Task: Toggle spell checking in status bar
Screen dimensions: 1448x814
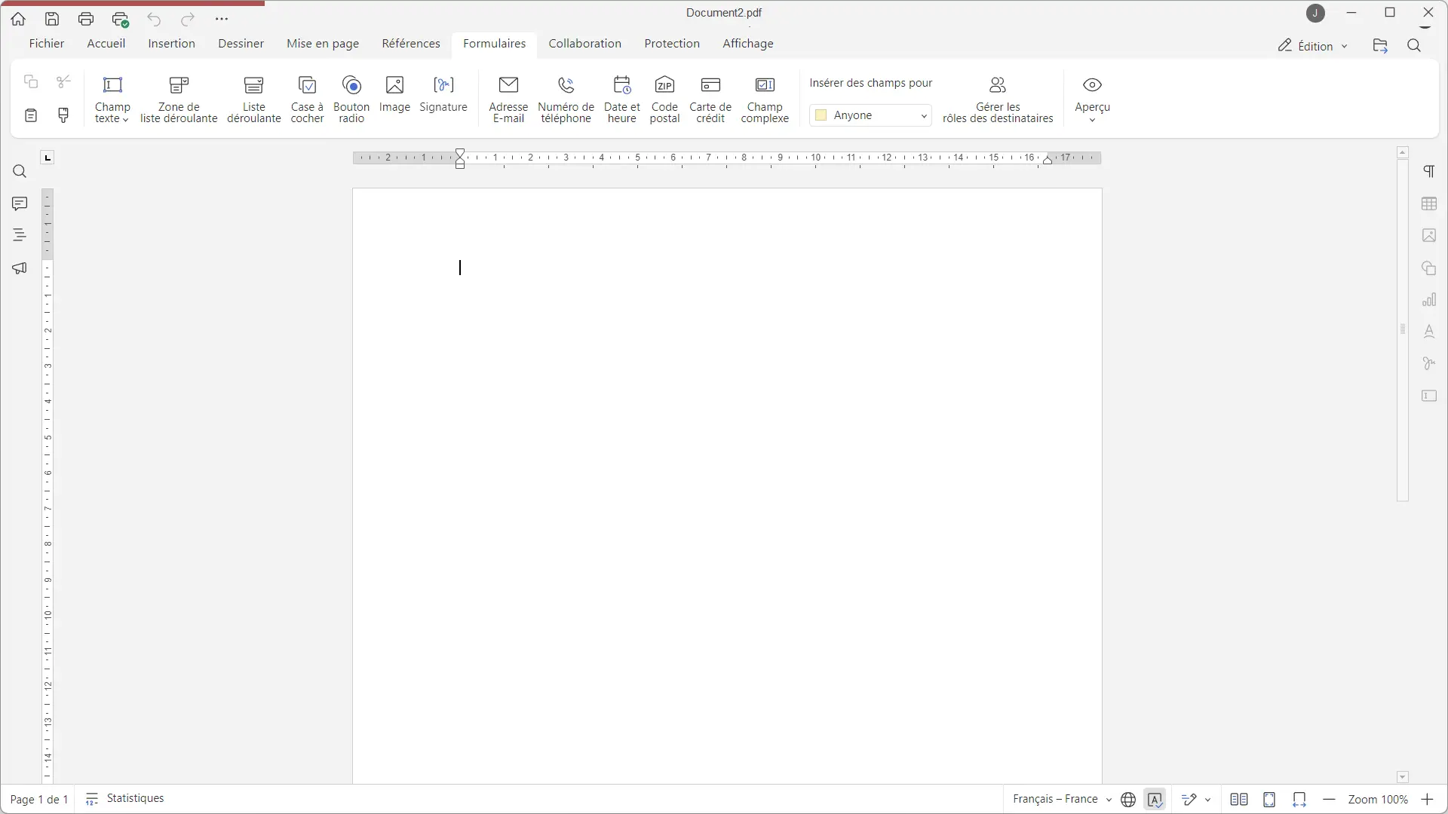Action: tap(1155, 800)
